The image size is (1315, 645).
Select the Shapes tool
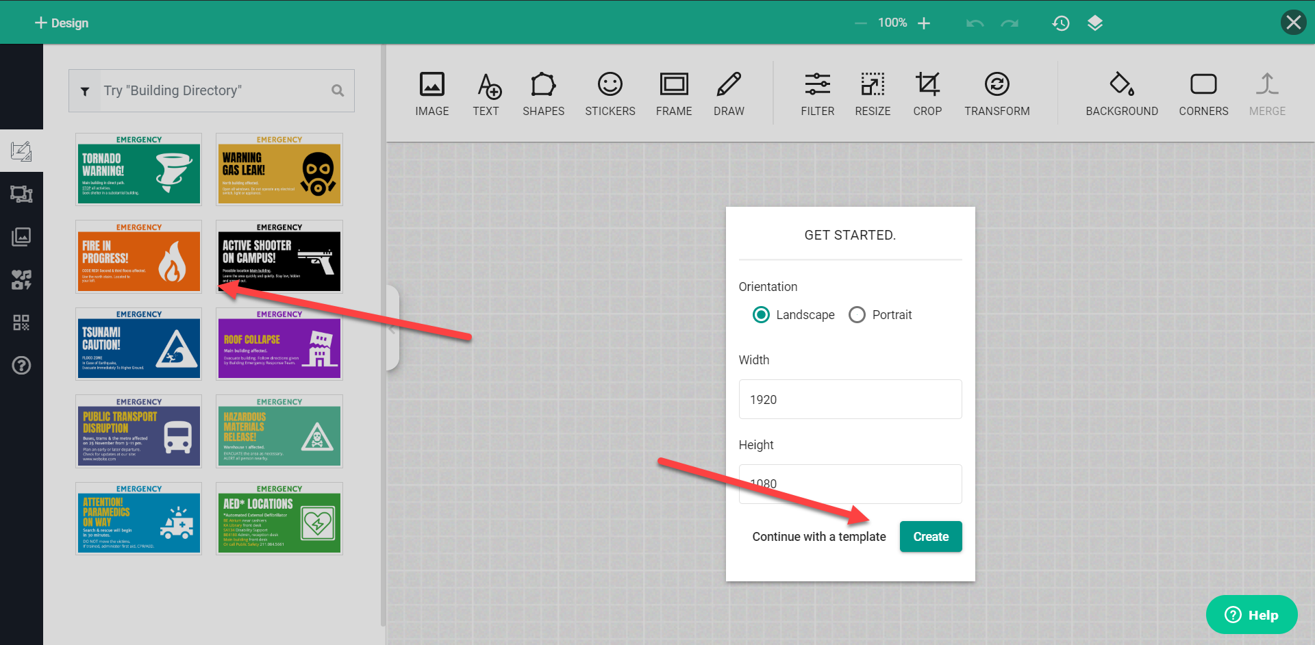[x=543, y=92]
